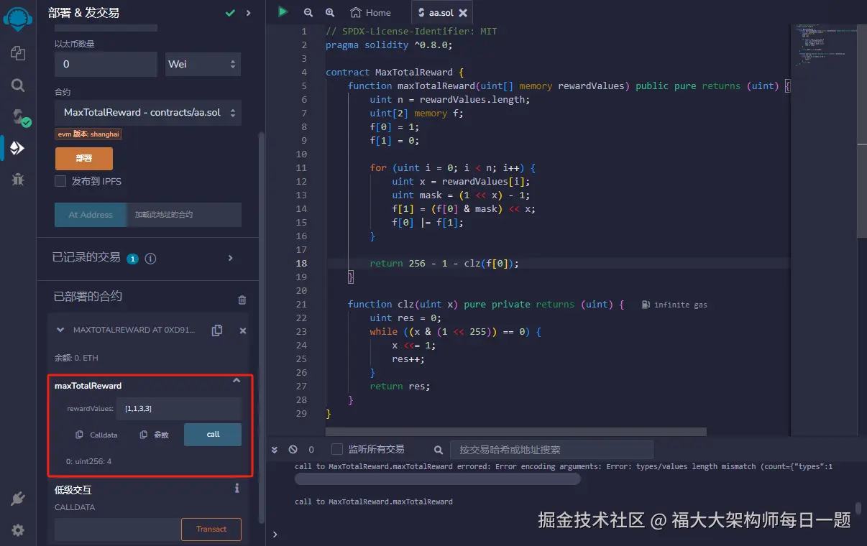Remove the MAXTOTALREWARD deployed instance
The image size is (867, 546).
point(243,330)
